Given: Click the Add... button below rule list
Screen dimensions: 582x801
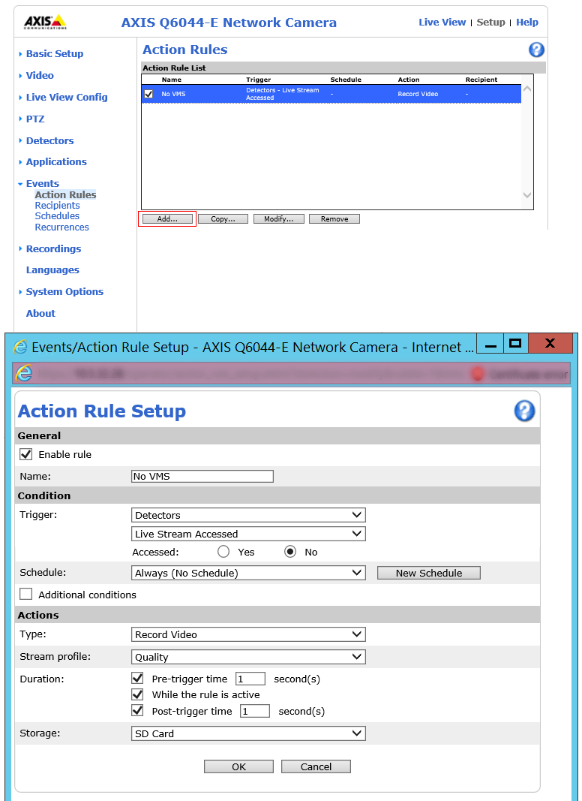Looking at the screenshot, I should tap(167, 219).
